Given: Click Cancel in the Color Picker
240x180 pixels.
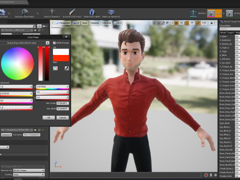Looking at the screenshot, I should click(62, 117).
